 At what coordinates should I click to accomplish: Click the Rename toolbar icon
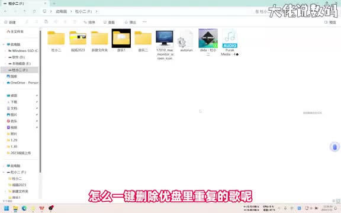pos(56,22)
